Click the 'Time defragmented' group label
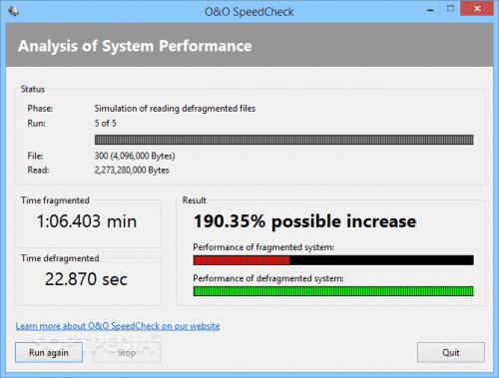This screenshot has height=378, width=499. coord(60,258)
